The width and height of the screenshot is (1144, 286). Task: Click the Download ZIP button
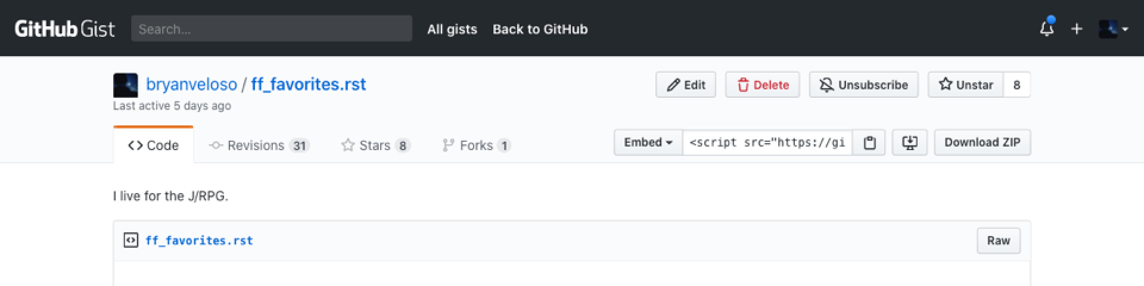click(x=982, y=142)
